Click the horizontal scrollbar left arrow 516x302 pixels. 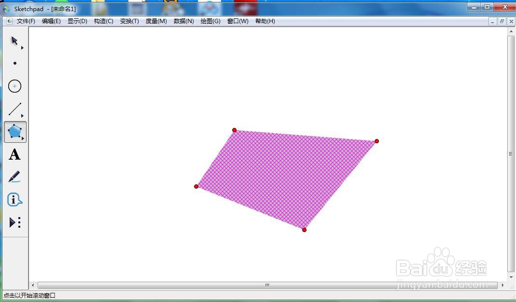click(32, 285)
